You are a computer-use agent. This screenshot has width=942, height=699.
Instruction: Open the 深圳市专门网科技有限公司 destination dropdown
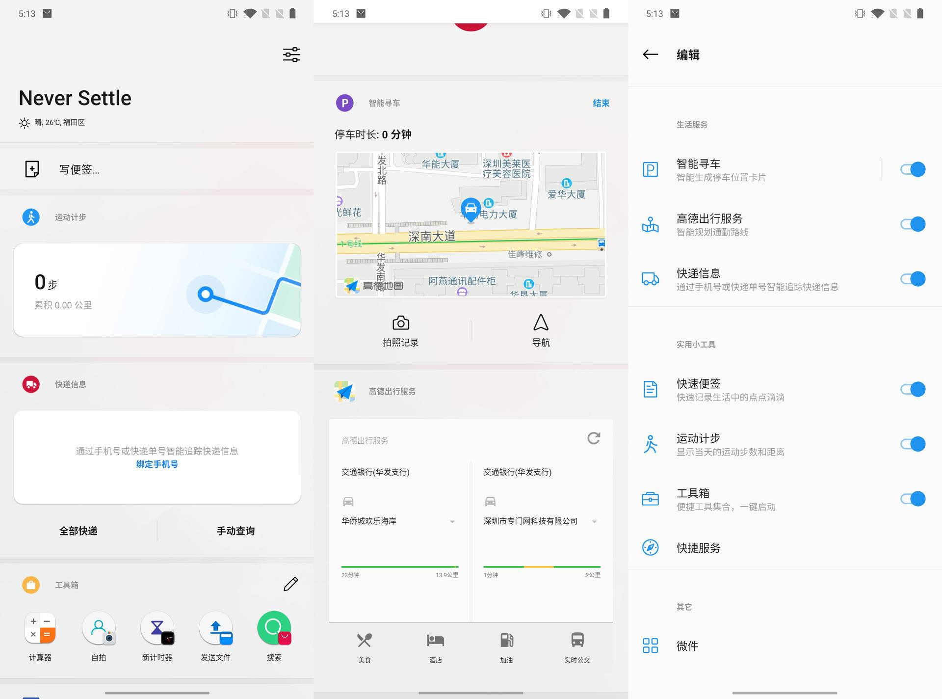tap(596, 522)
